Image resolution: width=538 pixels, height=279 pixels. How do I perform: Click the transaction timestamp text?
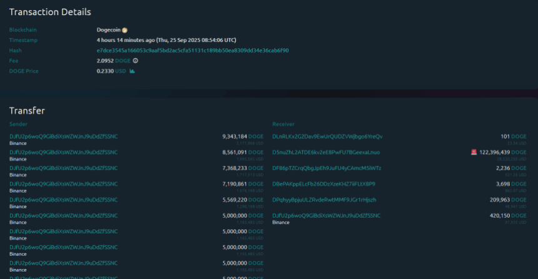[166, 40]
